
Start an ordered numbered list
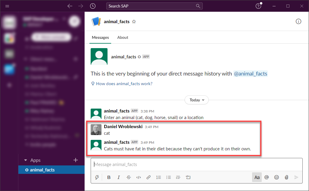[158, 177]
